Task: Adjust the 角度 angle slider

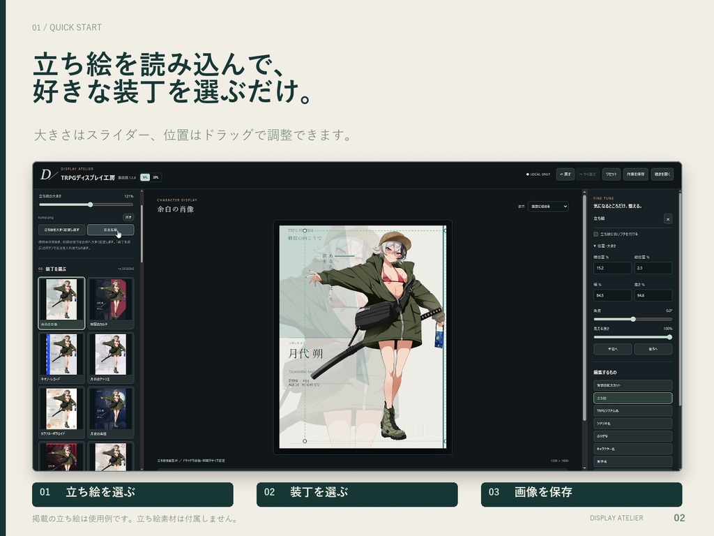Action: tap(633, 319)
